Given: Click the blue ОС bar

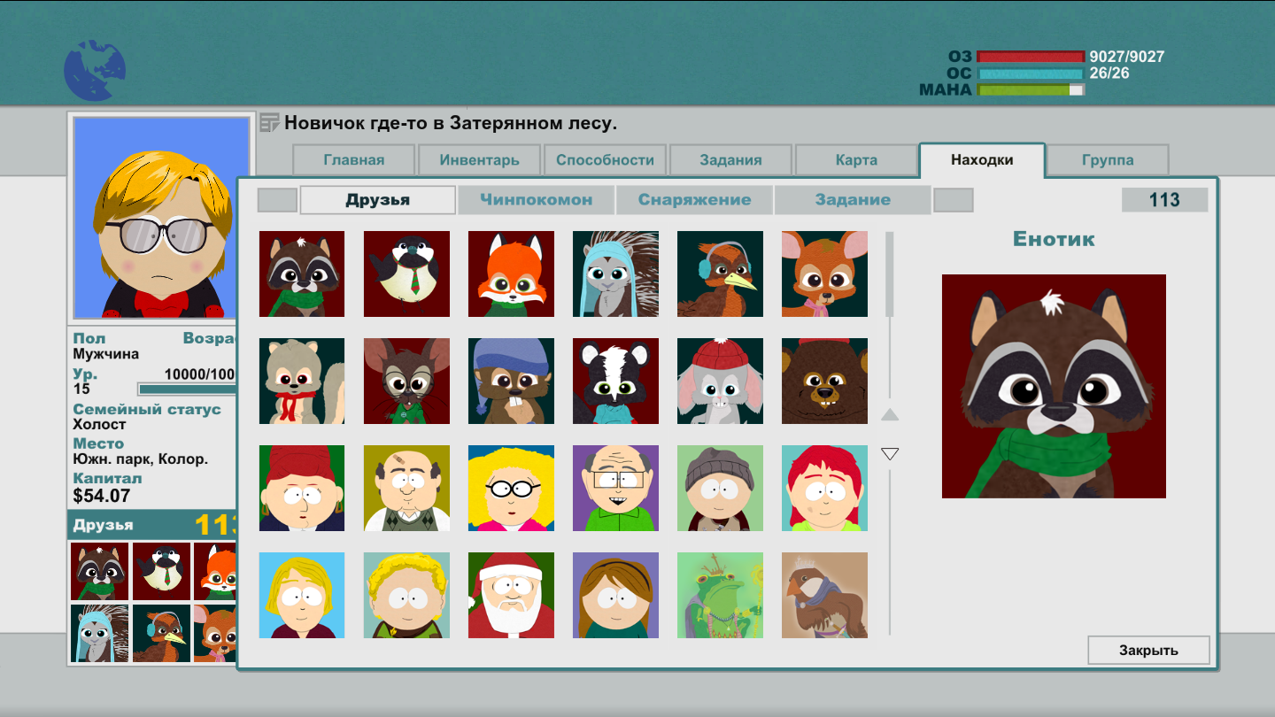Looking at the screenshot, I should pos(1031,73).
